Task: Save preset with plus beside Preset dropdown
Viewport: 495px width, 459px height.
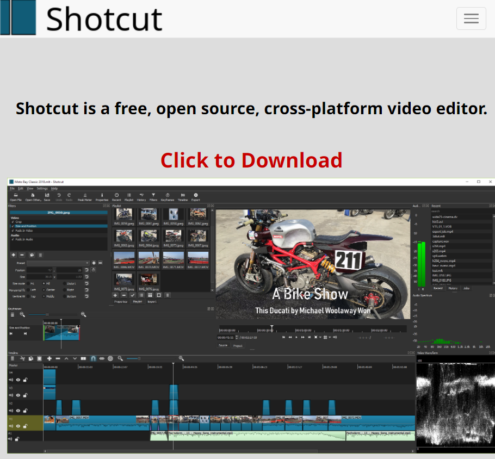Action: point(94,263)
